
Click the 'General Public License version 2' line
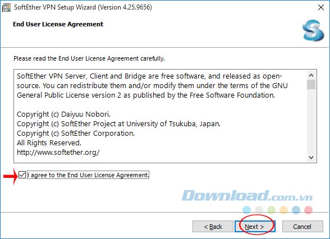click(x=146, y=95)
